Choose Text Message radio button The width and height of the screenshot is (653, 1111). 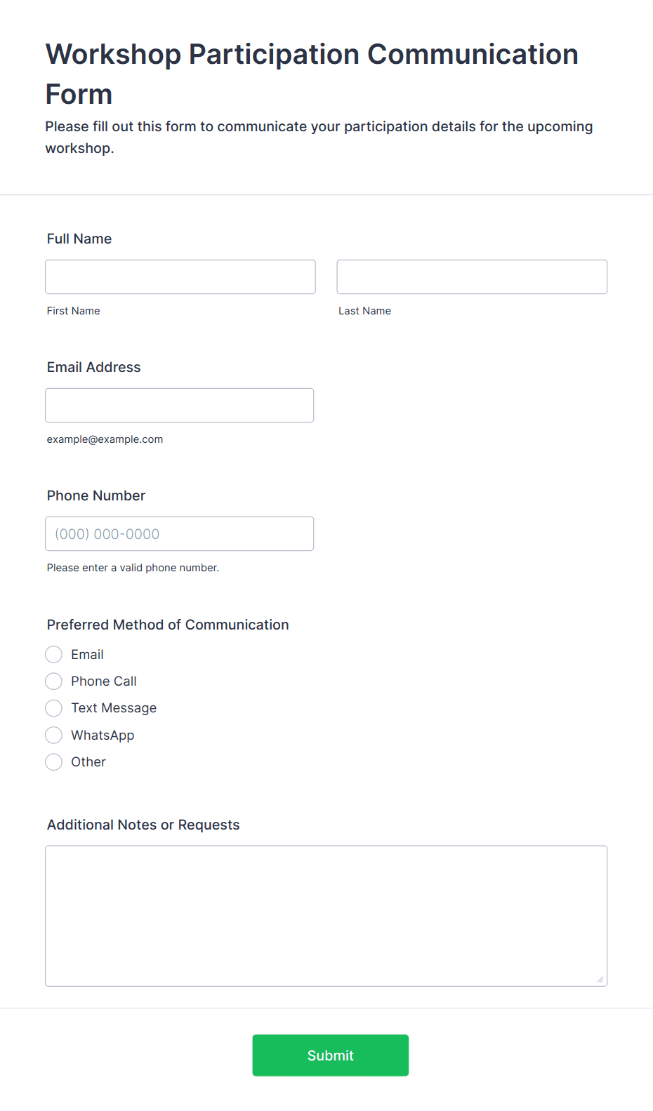pos(54,708)
